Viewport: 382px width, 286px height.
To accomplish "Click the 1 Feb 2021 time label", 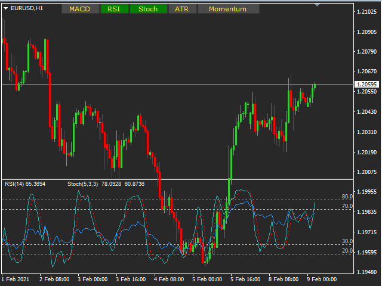I will tap(16, 279).
